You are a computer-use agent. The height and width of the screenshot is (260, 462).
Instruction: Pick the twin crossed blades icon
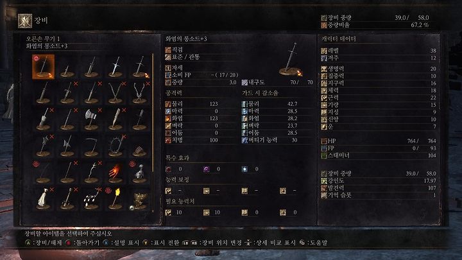coord(116,93)
